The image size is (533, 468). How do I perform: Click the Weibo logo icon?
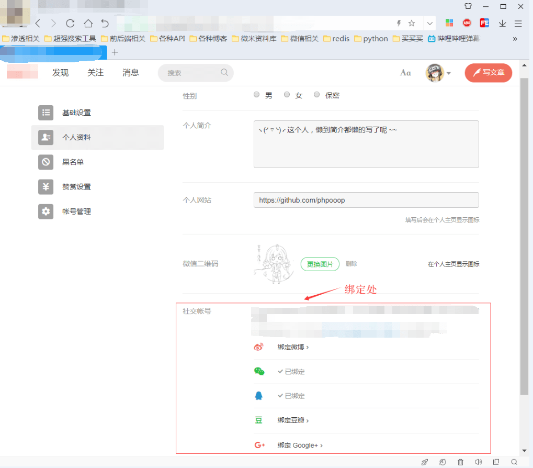[259, 347]
